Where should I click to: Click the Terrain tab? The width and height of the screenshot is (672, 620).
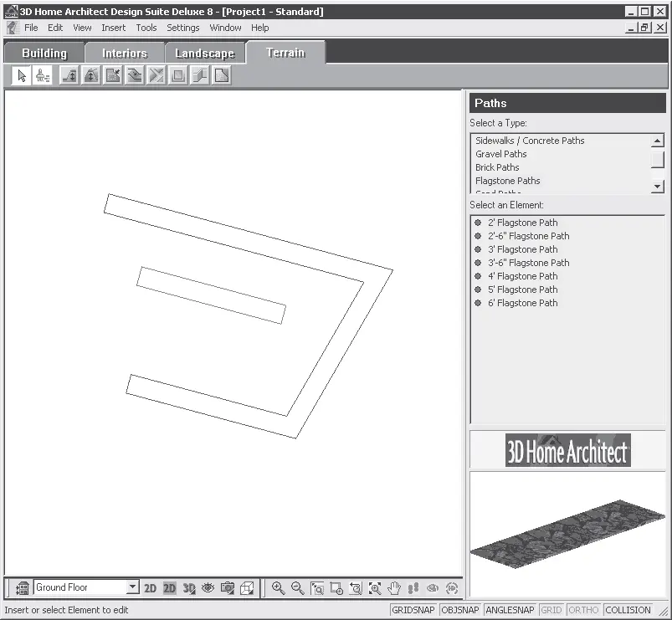coord(285,53)
